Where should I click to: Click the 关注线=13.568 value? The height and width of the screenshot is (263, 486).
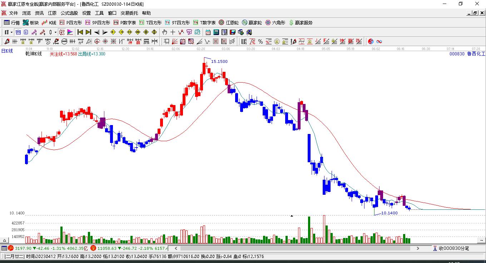click(63, 54)
